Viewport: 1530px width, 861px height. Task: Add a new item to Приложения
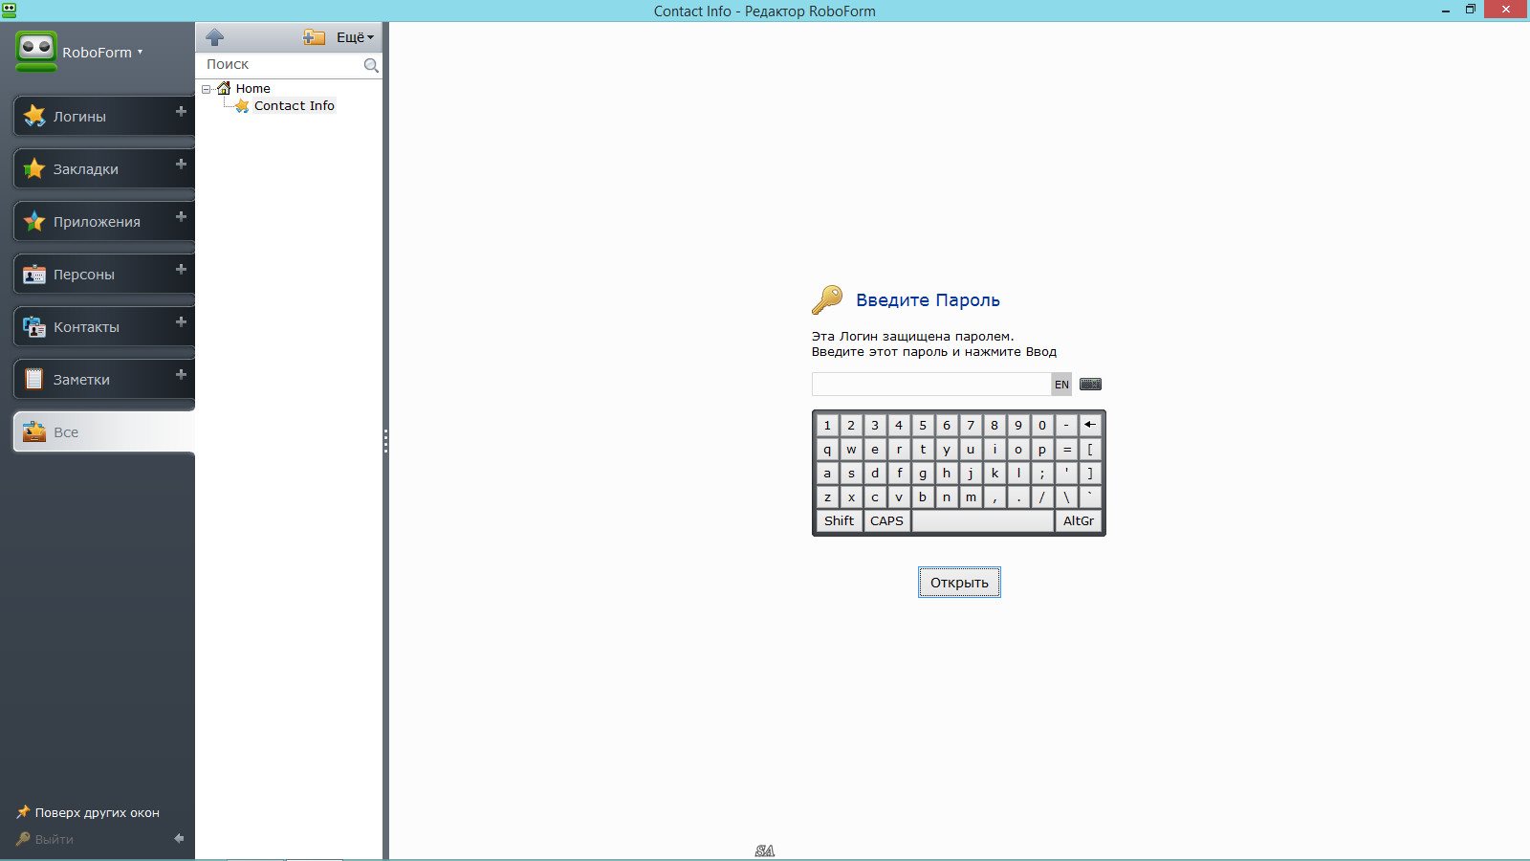(181, 217)
